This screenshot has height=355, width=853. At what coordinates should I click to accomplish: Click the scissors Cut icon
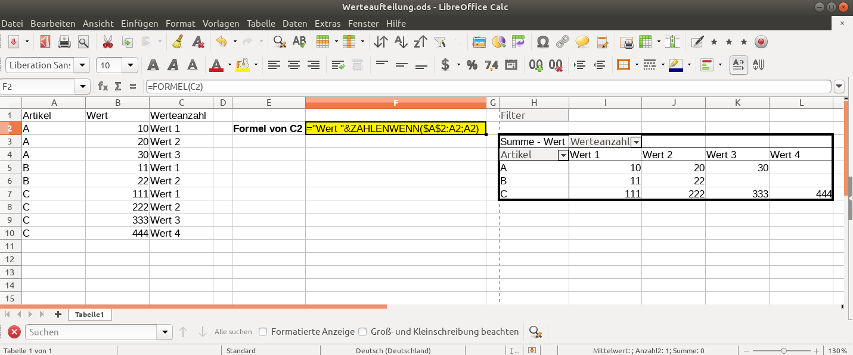108,42
